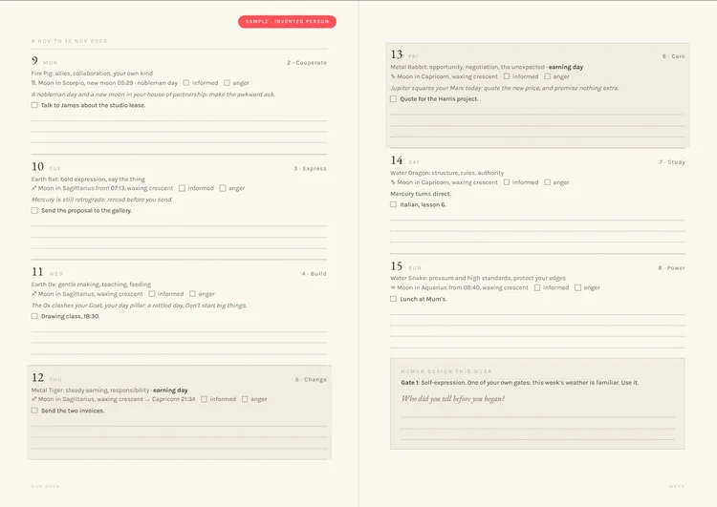This screenshot has height=507, width=717.
Task: Click the Sagittarius glyph on Thursday 12's moon line
Action: click(33, 399)
